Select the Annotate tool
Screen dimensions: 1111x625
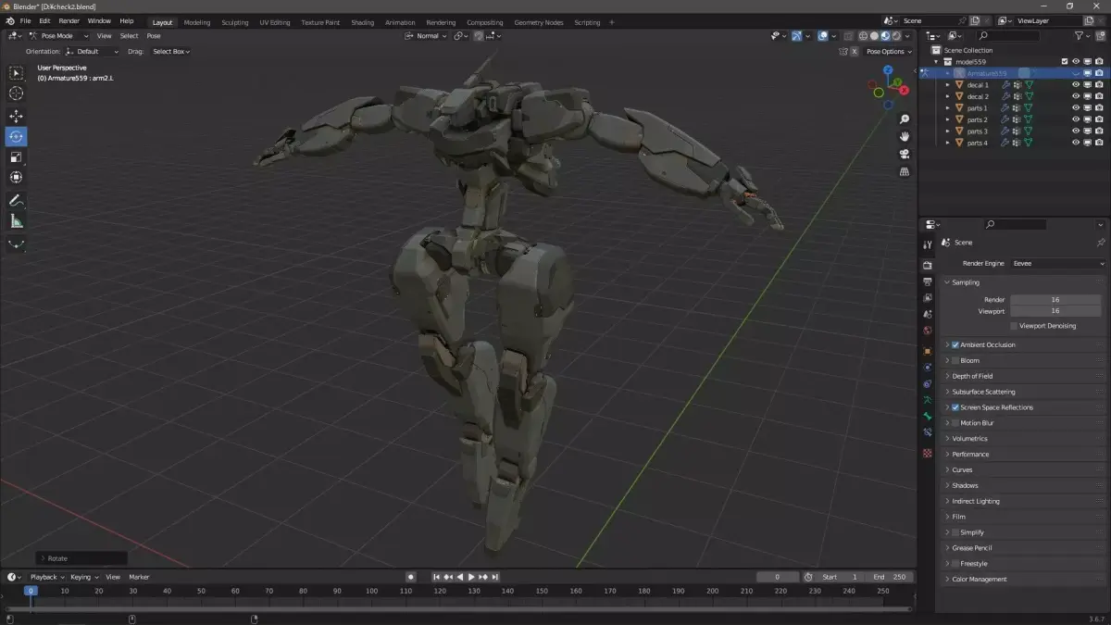[x=17, y=200]
